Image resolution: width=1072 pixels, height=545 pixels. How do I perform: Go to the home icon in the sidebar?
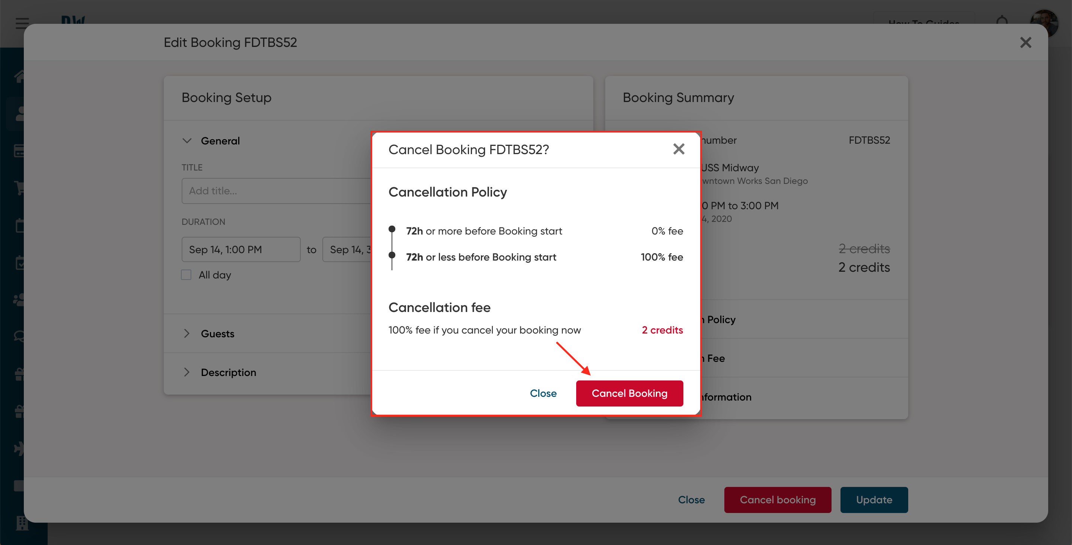[19, 76]
